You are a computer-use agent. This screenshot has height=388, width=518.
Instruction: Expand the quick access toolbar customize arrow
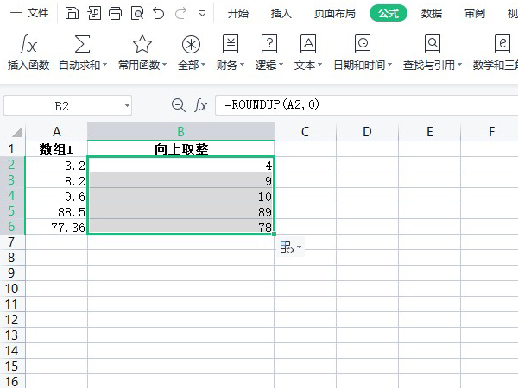(x=202, y=14)
